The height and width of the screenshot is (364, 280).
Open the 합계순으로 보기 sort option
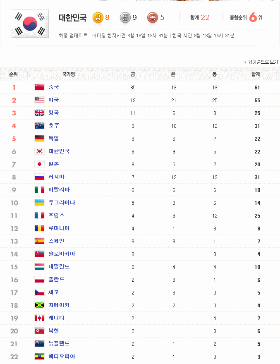[261, 62]
